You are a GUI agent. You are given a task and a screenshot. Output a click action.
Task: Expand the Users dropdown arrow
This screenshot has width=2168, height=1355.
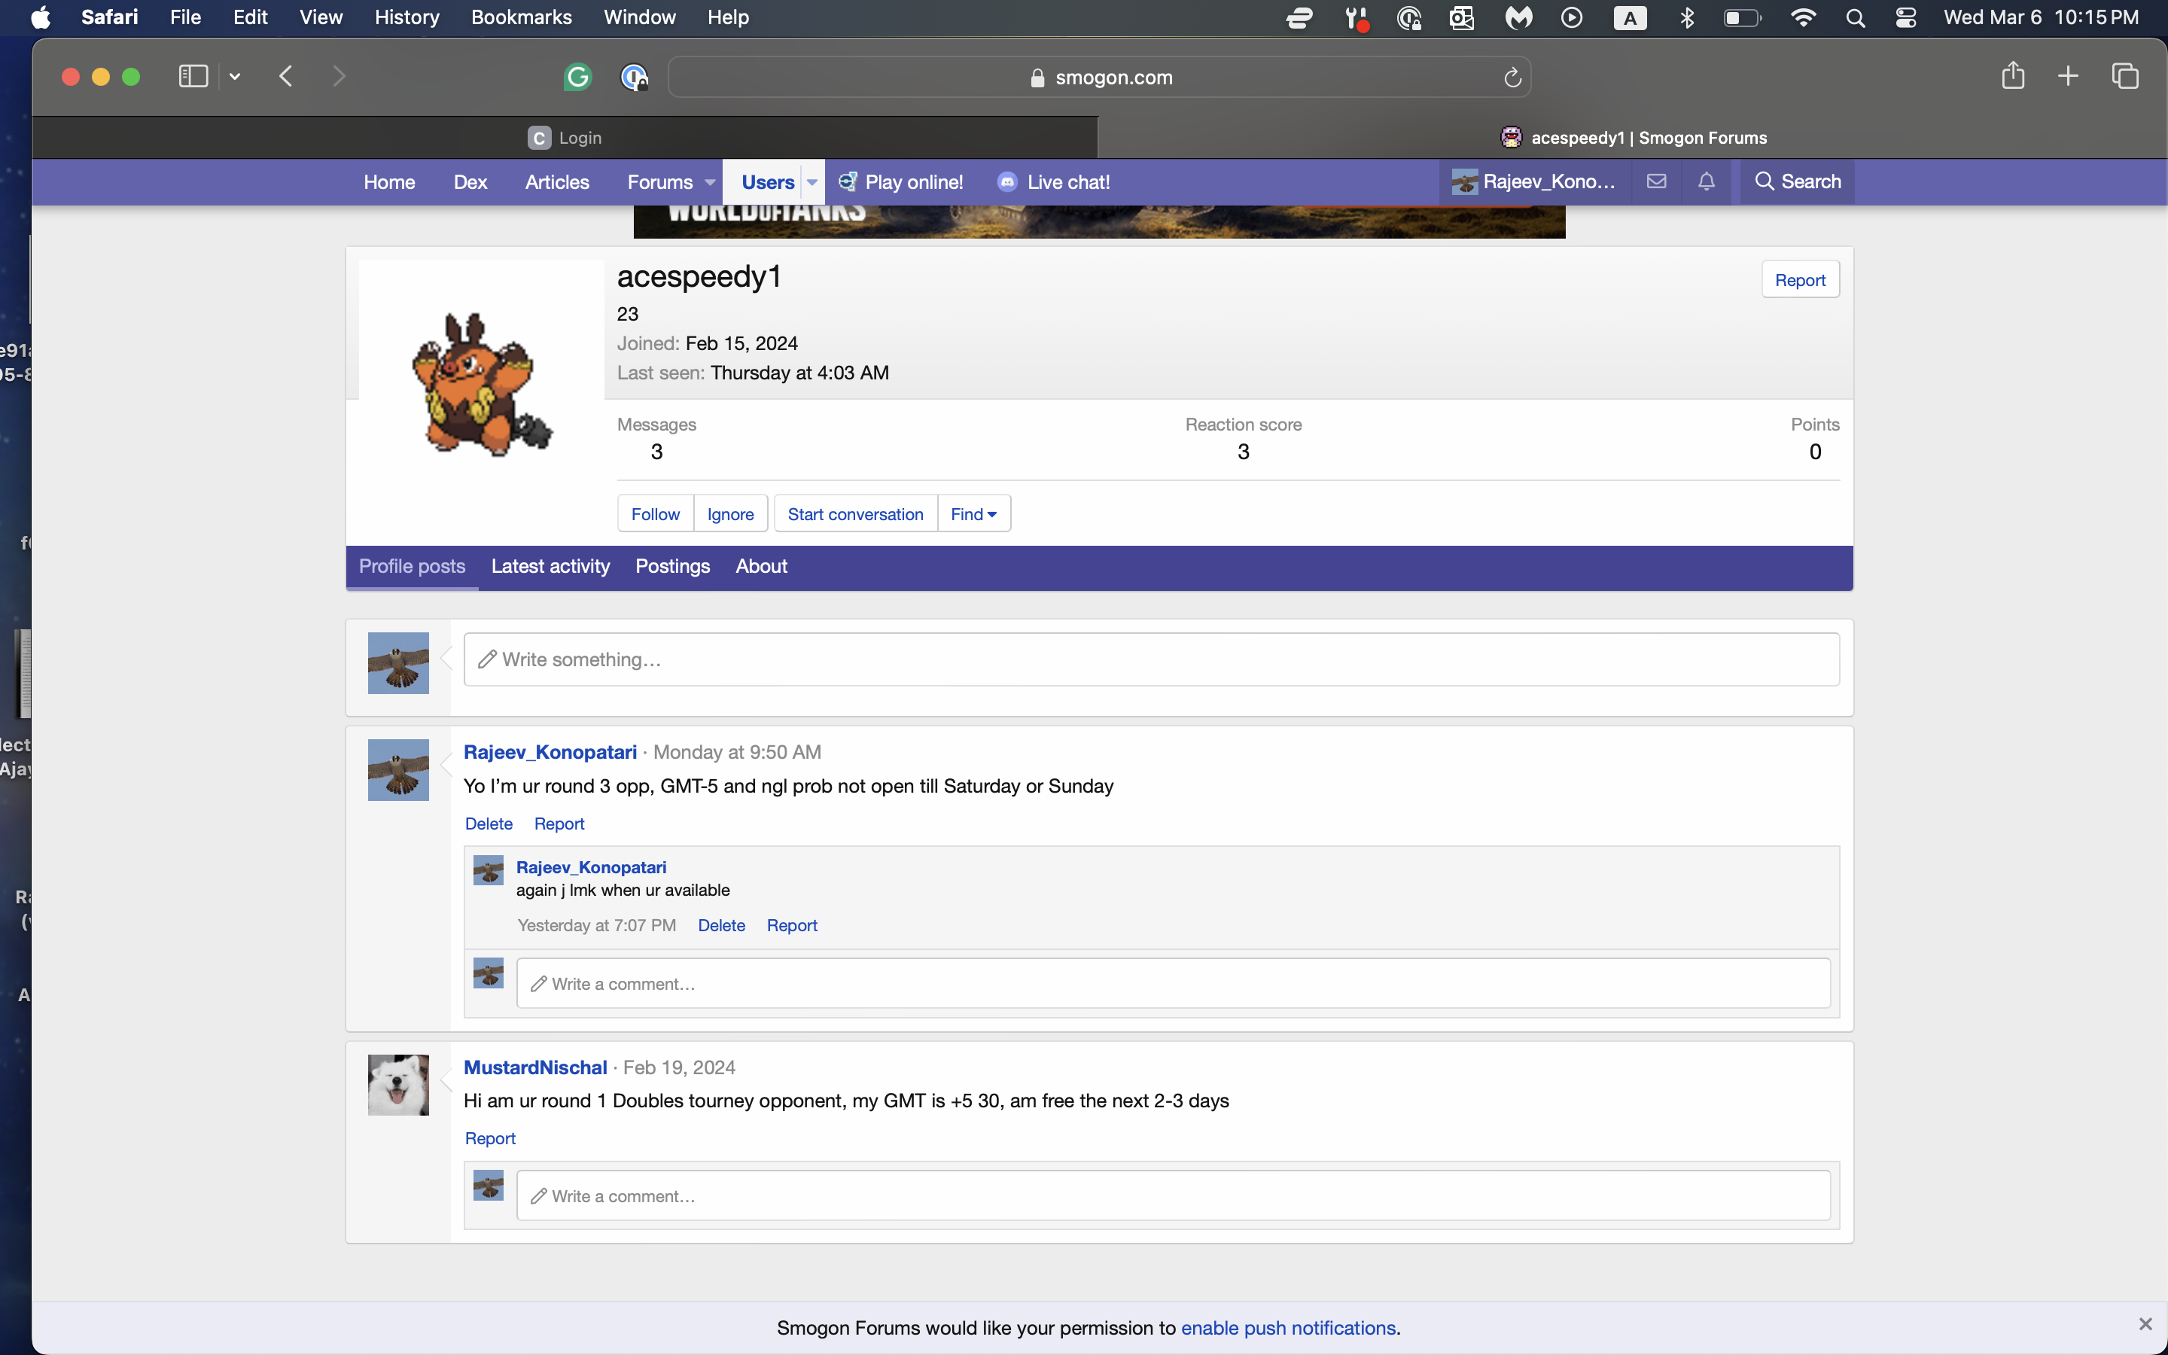(x=811, y=182)
